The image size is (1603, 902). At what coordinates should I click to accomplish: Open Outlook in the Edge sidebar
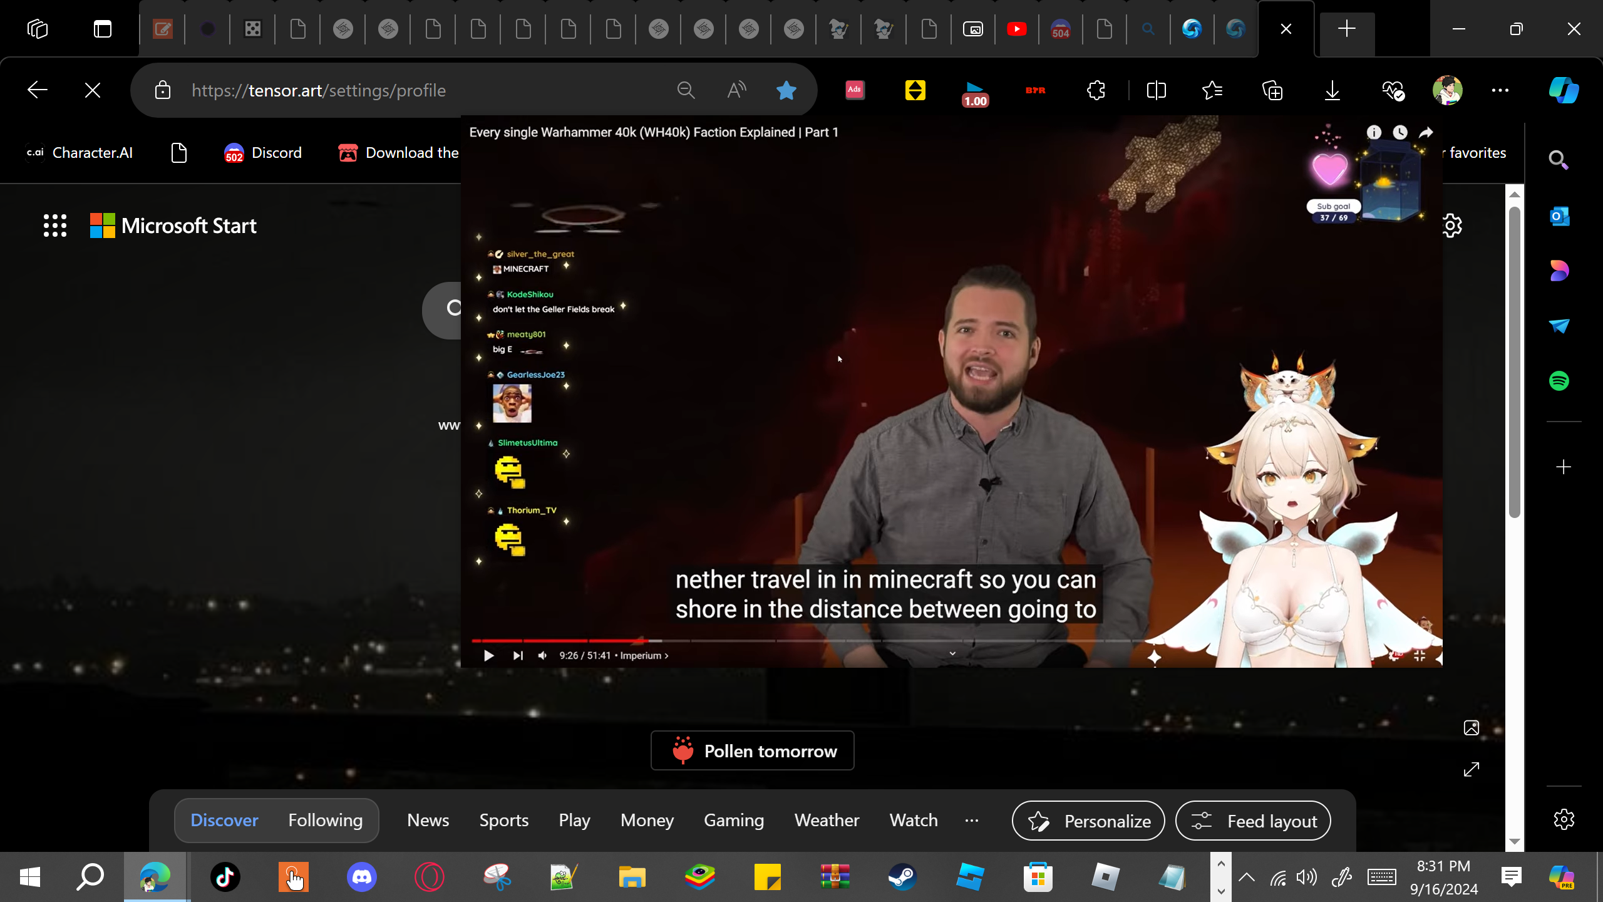[1559, 216]
